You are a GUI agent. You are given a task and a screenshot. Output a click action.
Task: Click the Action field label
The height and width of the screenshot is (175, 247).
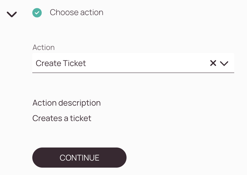44,47
